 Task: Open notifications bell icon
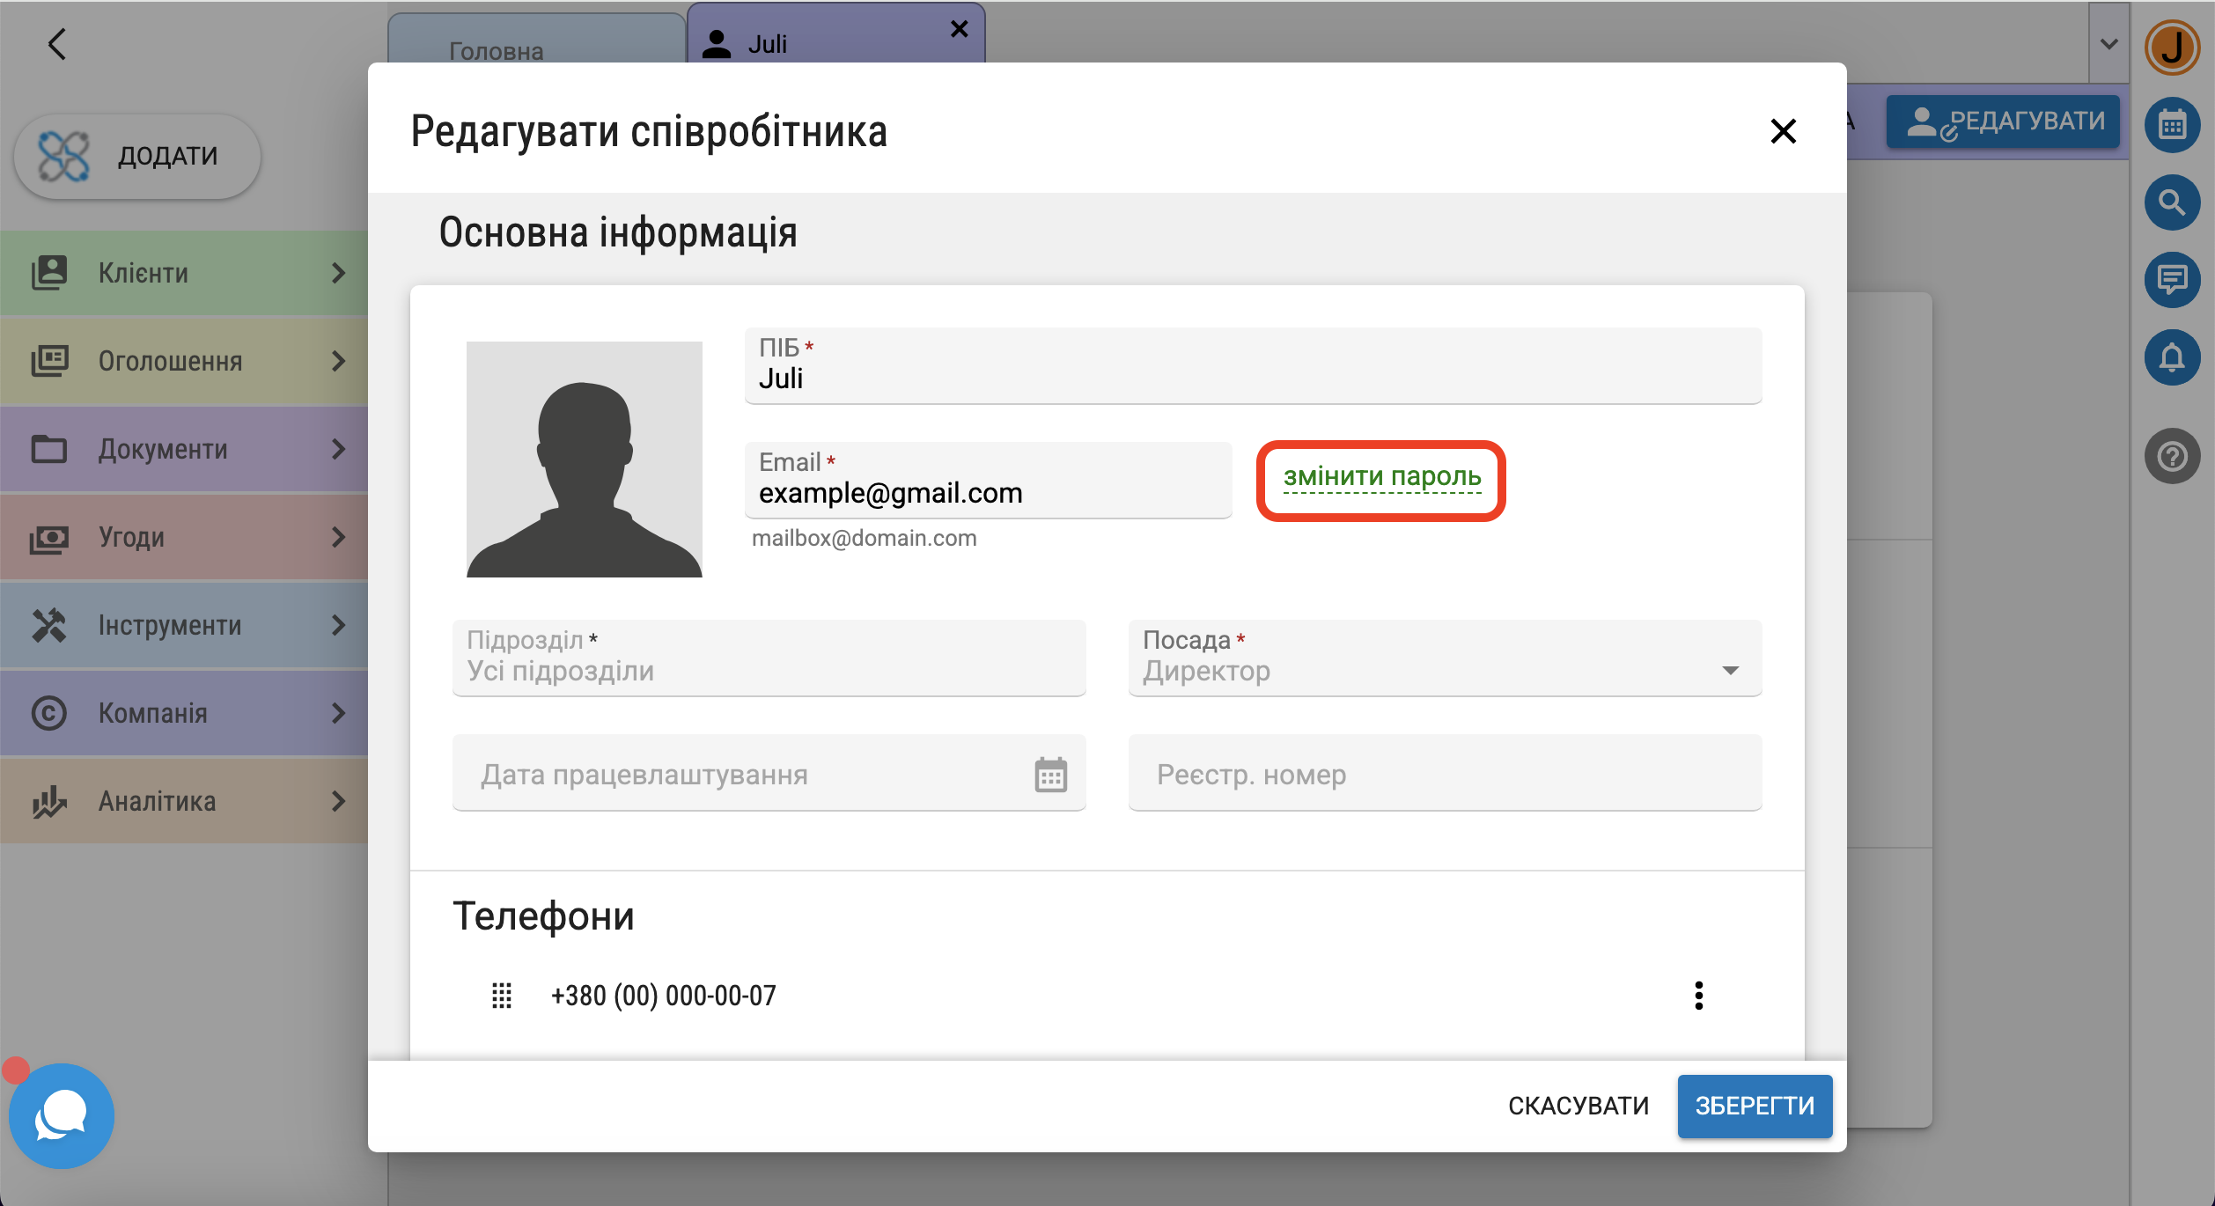pos(2172,357)
